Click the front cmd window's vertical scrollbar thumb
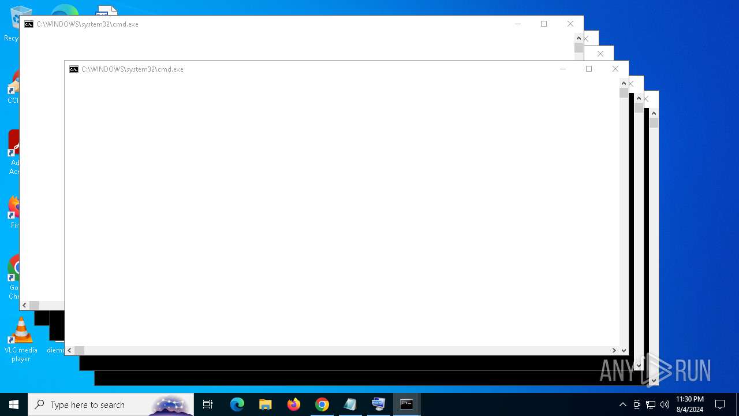Viewport: 739px width, 416px height. pos(624,92)
